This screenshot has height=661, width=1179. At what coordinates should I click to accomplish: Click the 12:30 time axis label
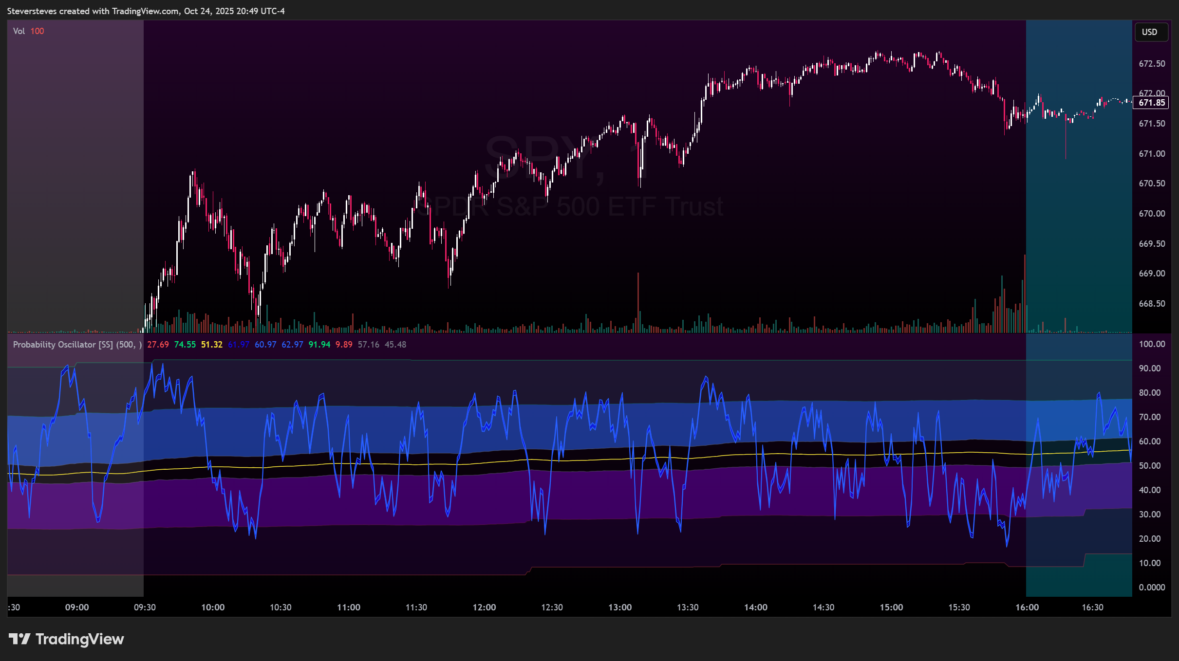(552, 607)
